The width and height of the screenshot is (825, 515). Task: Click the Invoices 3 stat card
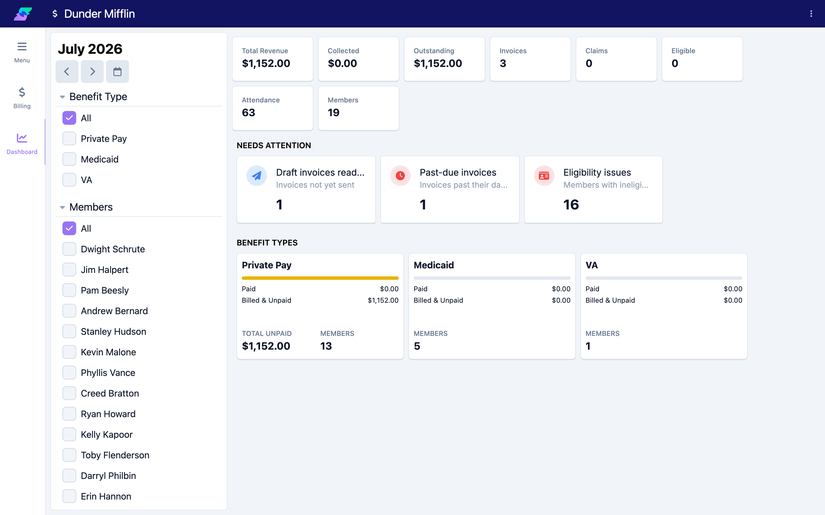coord(531,59)
